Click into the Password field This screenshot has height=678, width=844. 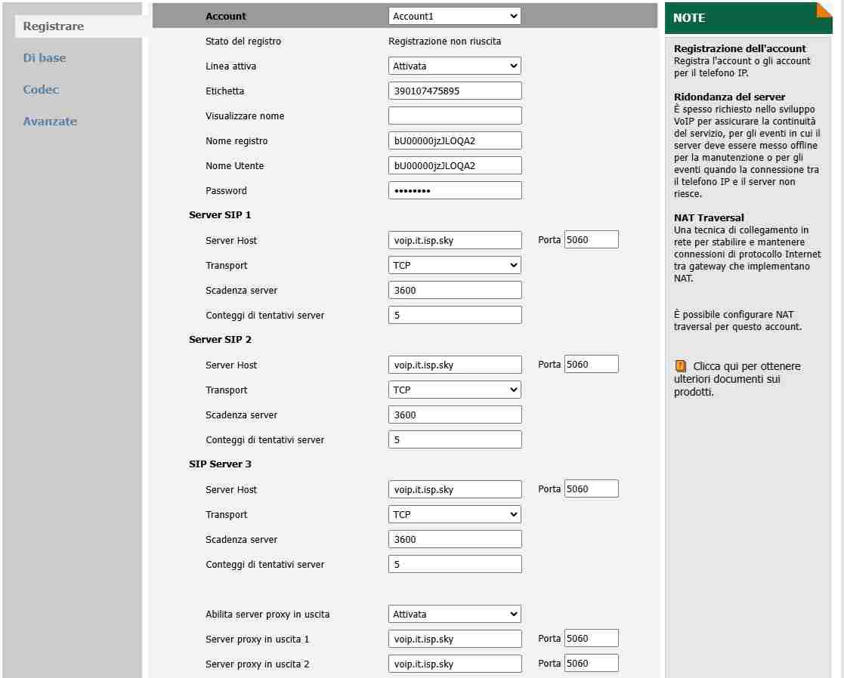coord(454,190)
